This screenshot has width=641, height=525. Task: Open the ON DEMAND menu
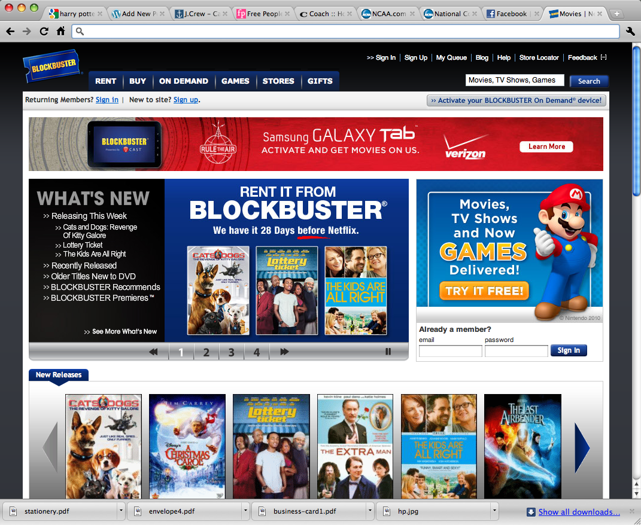(x=184, y=81)
